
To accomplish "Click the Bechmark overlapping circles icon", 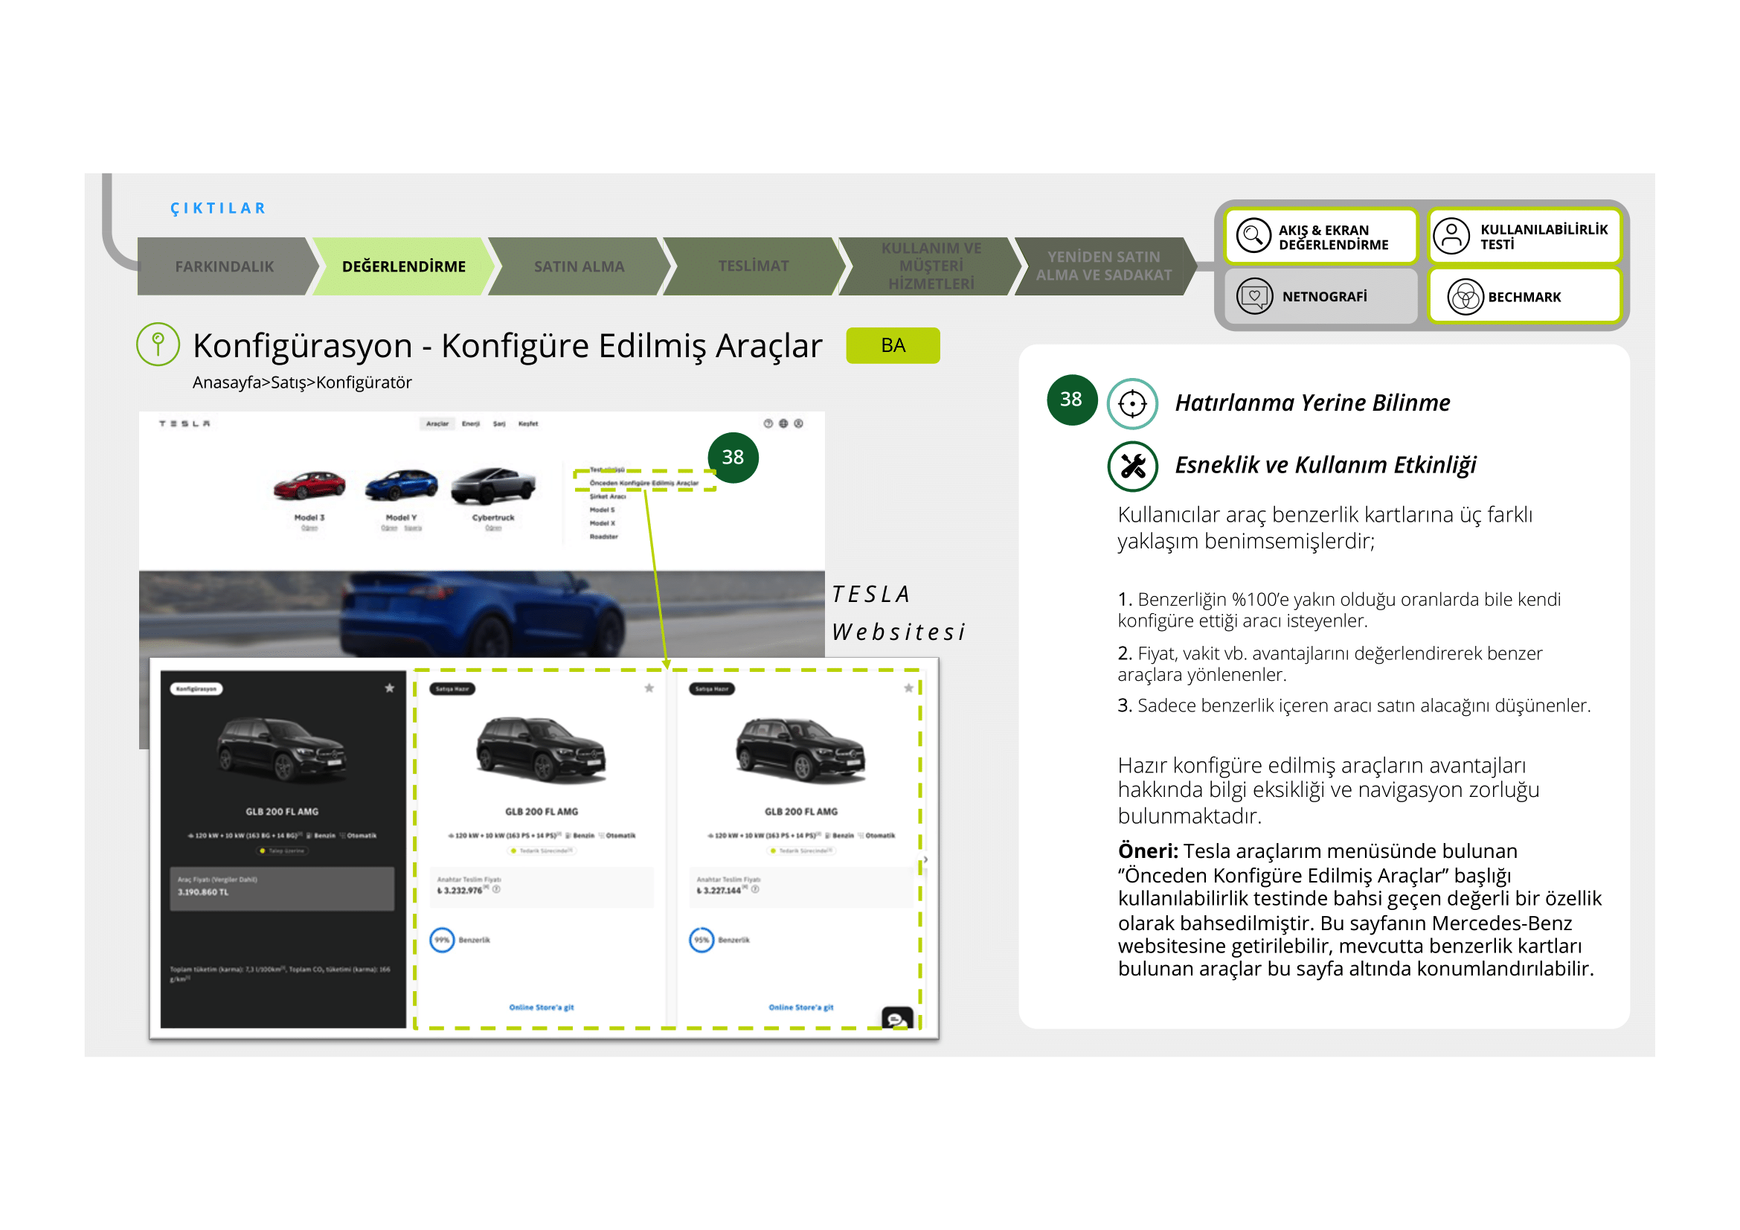I will tap(1464, 296).
